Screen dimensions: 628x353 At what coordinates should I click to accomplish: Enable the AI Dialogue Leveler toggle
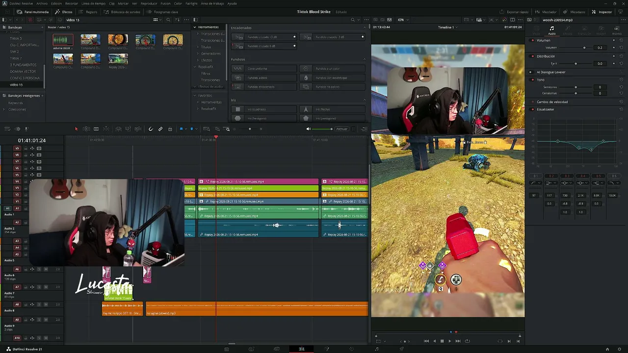pyautogui.click(x=531, y=72)
